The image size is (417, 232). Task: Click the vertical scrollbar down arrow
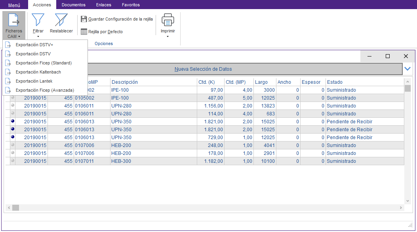point(407,201)
